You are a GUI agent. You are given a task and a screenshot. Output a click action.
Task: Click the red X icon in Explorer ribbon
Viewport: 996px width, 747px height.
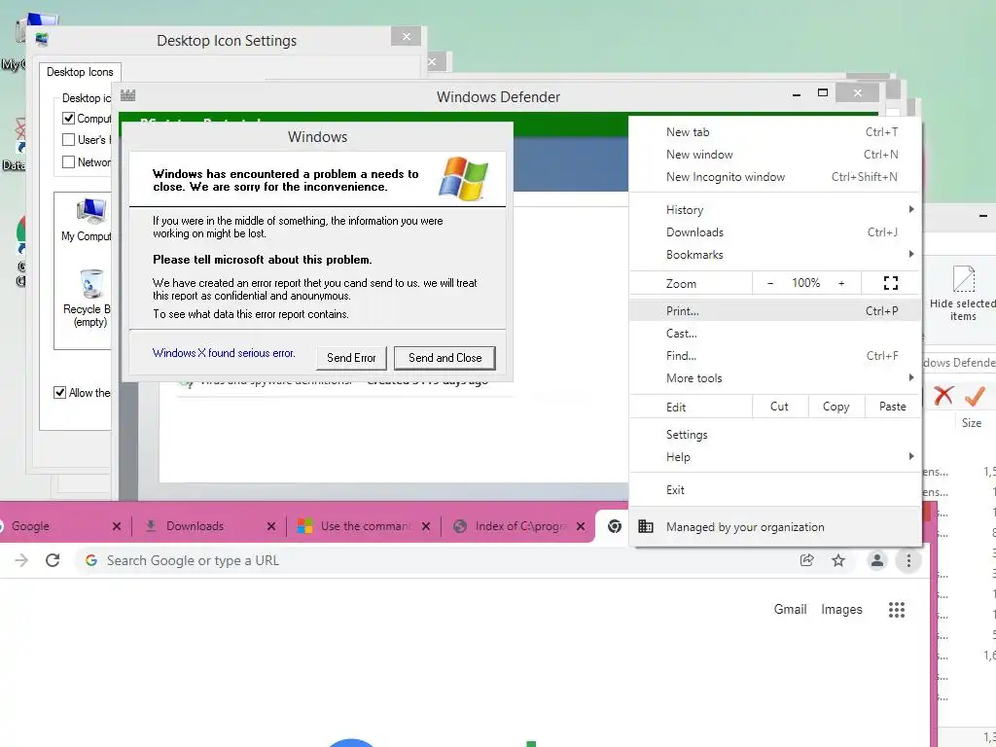coord(943,396)
